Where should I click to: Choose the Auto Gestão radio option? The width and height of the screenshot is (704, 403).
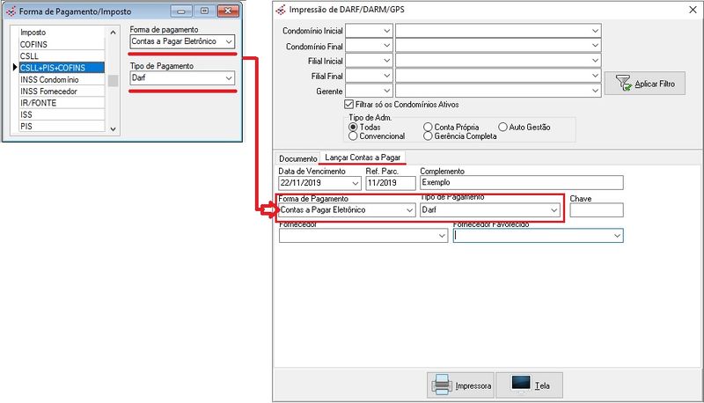[x=503, y=127]
